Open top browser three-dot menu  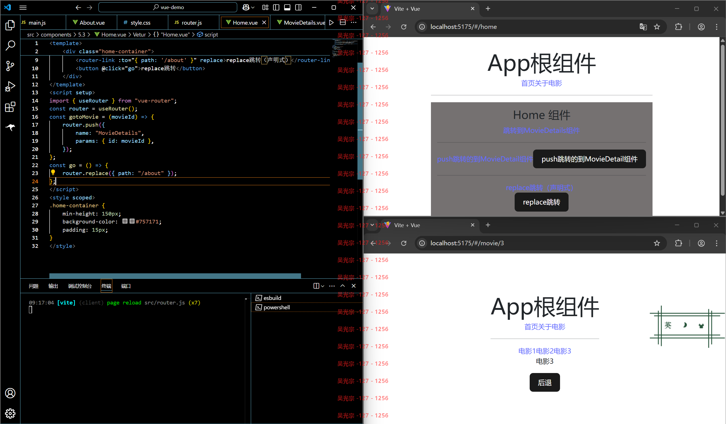tap(716, 27)
